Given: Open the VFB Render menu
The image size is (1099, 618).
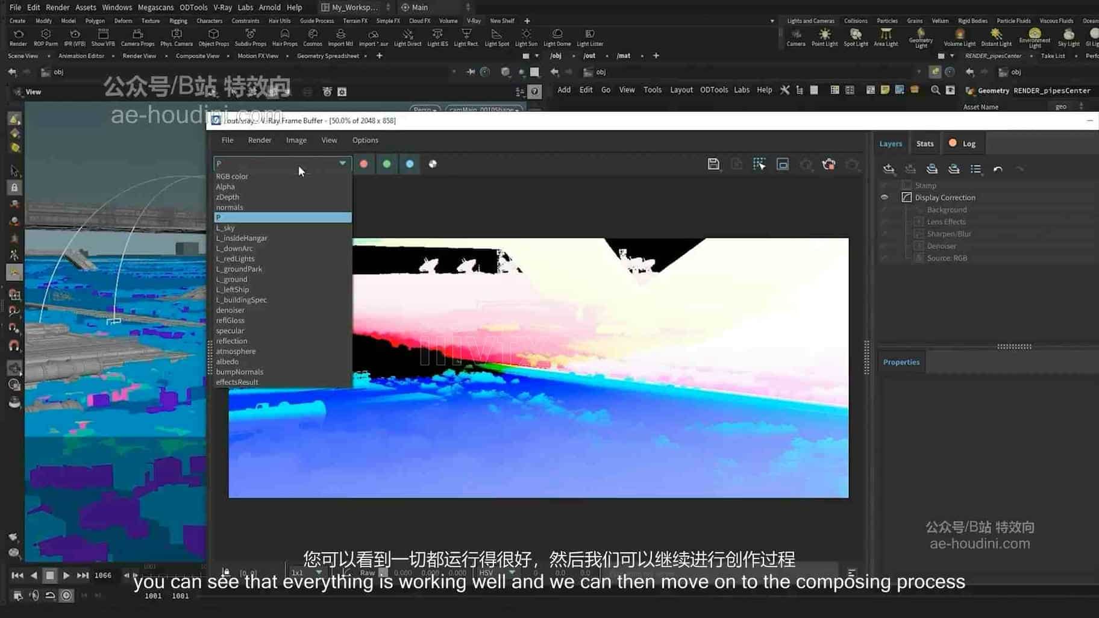Looking at the screenshot, I should coord(260,140).
